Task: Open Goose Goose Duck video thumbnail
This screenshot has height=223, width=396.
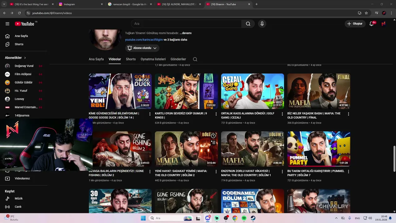Action: [x=120, y=91]
